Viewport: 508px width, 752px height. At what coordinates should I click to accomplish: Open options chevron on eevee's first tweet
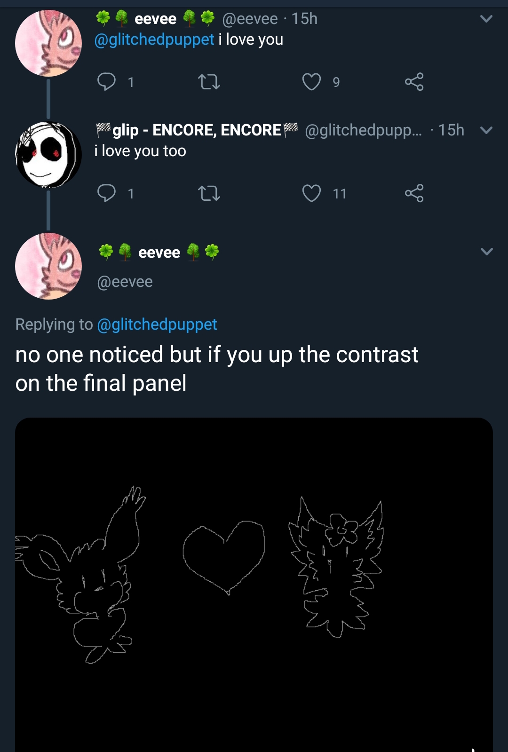point(486,19)
